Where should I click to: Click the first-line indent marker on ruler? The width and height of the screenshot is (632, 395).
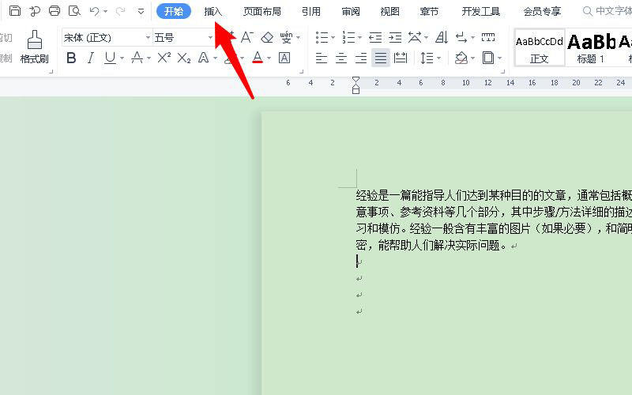355,81
